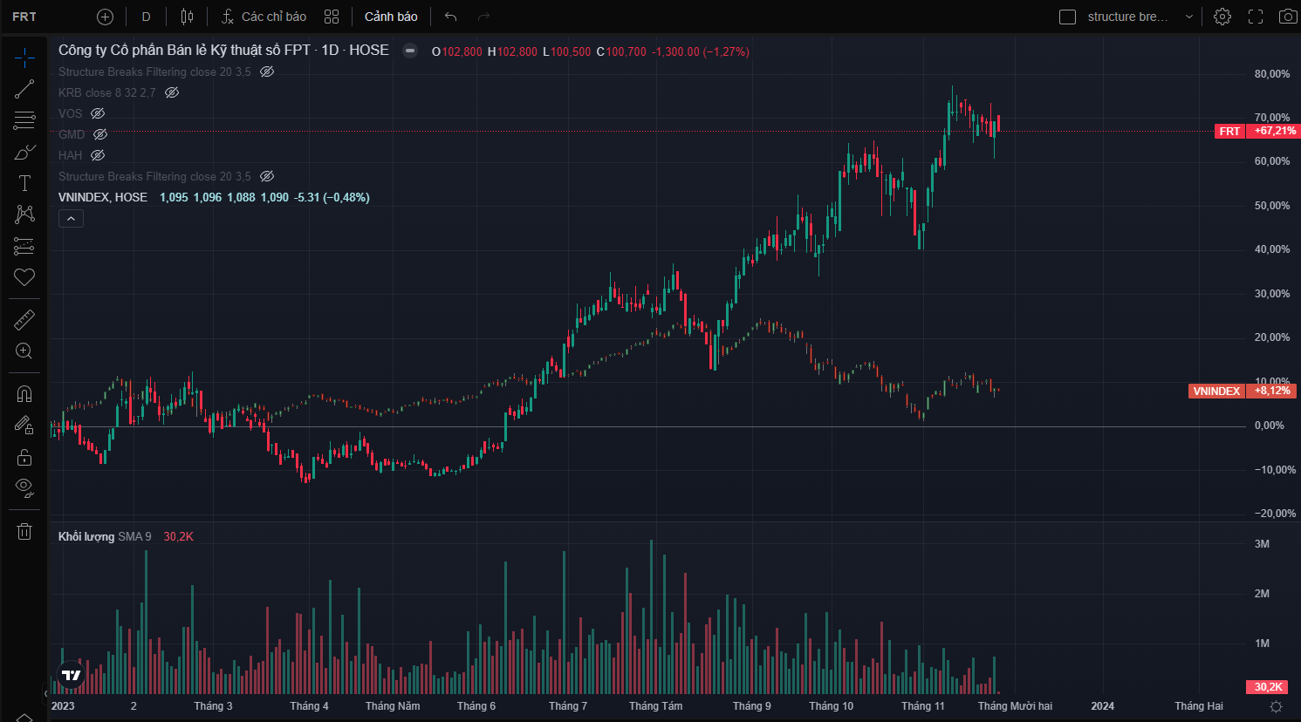The height and width of the screenshot is (722, 1301).
Task: Click the closing value C100,700 in header
Action: (x=621, y=51)
